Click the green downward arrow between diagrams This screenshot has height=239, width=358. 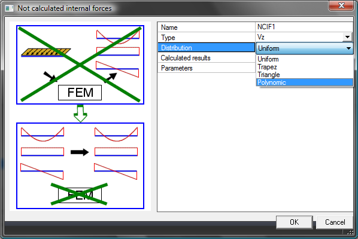click(80, 114)
